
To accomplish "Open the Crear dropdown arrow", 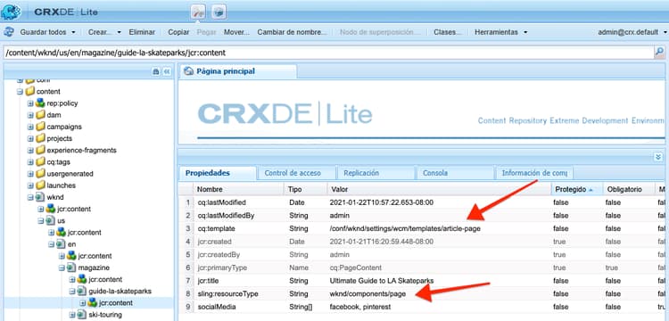I will coord(119,32).
